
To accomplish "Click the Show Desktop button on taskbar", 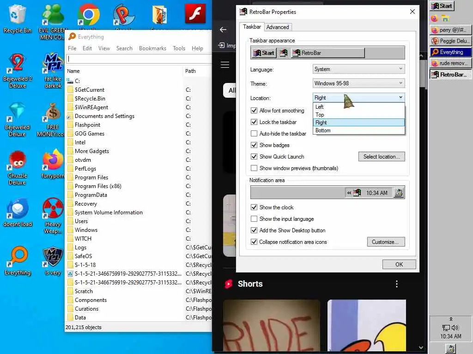I will tap(450, 349).
